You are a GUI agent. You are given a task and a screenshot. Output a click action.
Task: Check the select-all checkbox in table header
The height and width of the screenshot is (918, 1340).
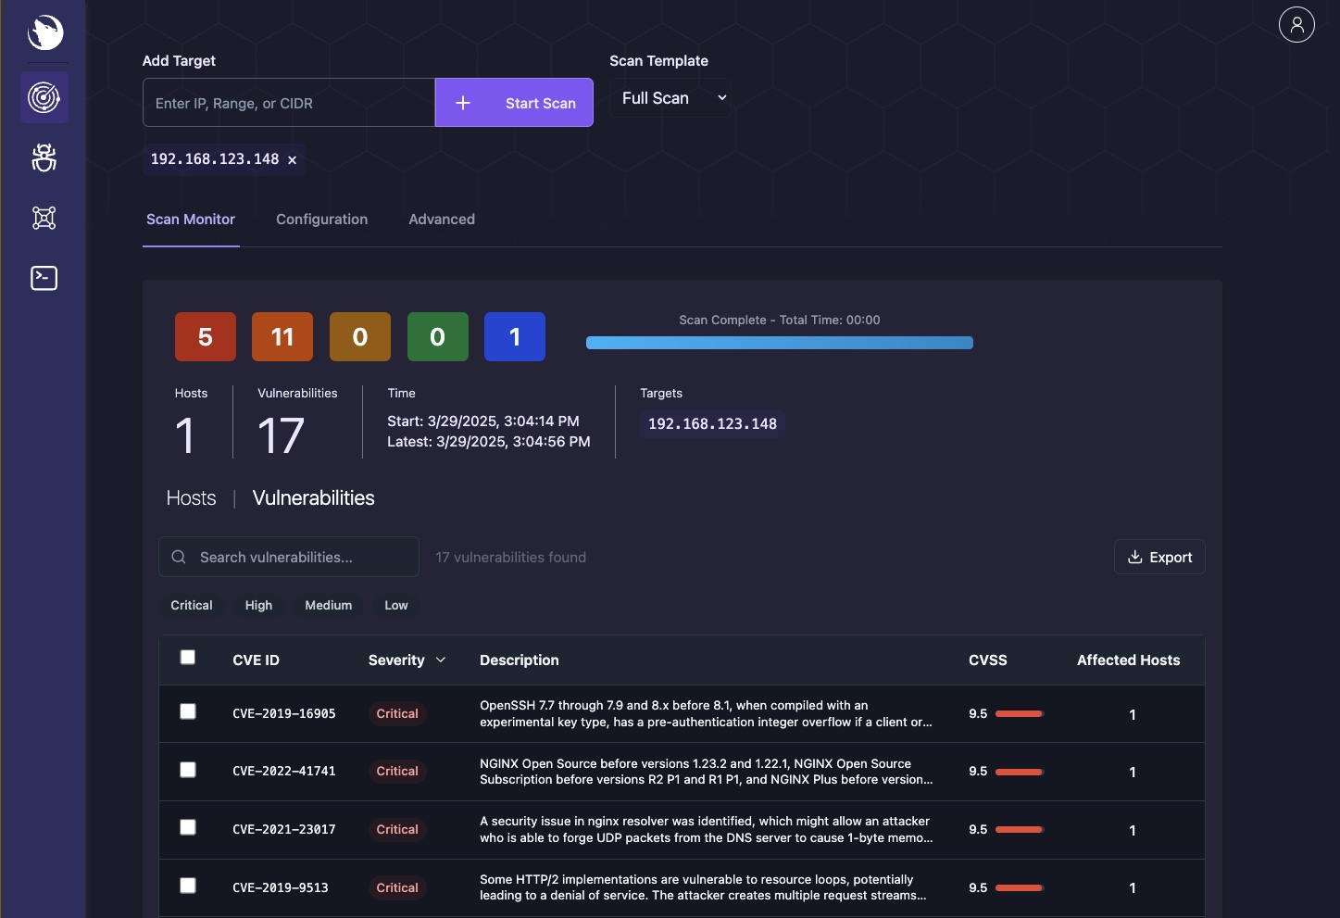tap(188, 657)
